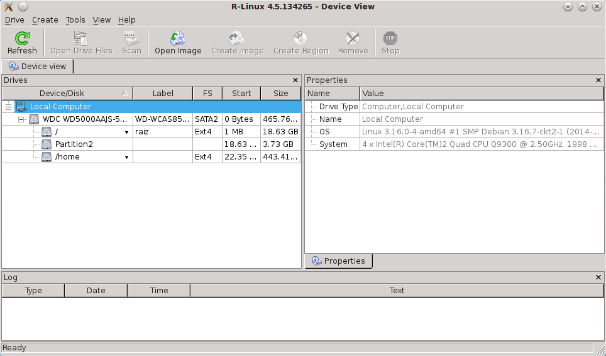Click the Create Region toolbar icon
This screenshot has height=356, width=606.
[x=300, y=39]
